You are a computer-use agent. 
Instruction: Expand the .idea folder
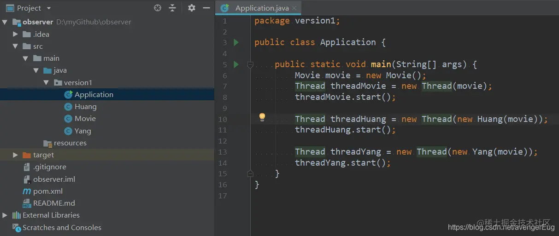[15, 34]
